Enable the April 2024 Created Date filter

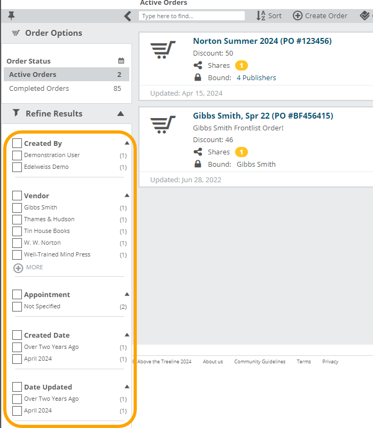(x=17, y=359)
